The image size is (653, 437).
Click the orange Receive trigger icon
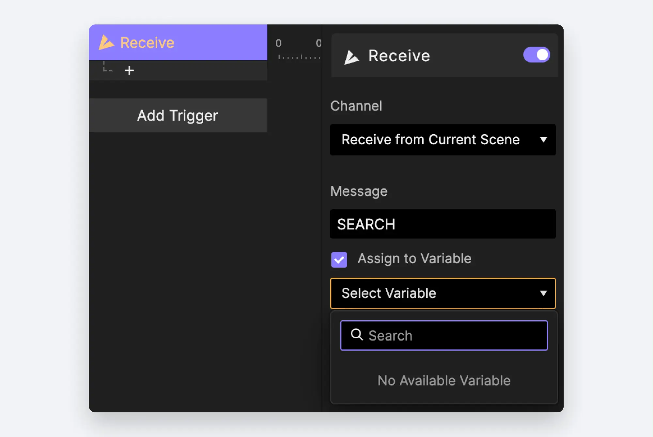pyautogui.click(x=106, y=43)
